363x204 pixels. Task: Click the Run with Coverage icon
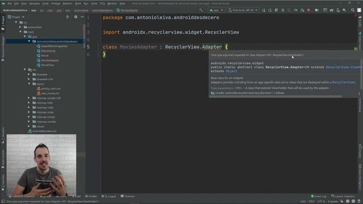pos(289,10)
